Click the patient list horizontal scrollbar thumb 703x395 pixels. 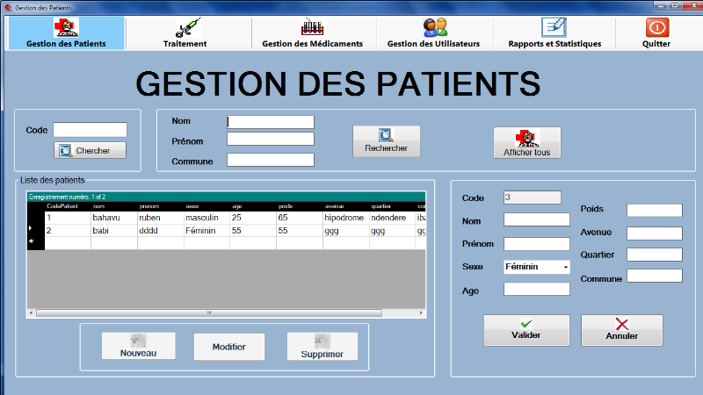click(209, 313)
